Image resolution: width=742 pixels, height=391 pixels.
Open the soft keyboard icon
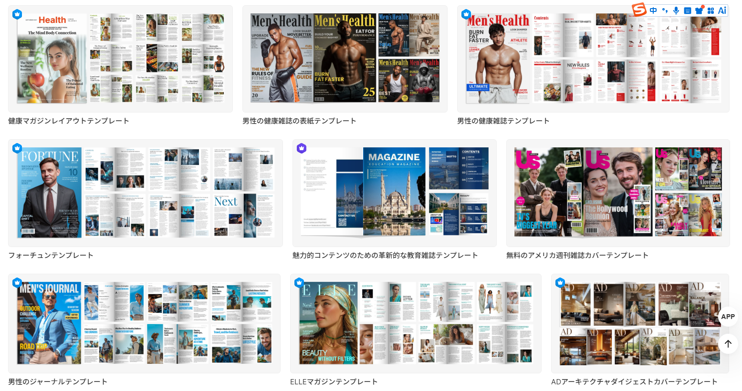pyautogui.click(x=688, y=10)
